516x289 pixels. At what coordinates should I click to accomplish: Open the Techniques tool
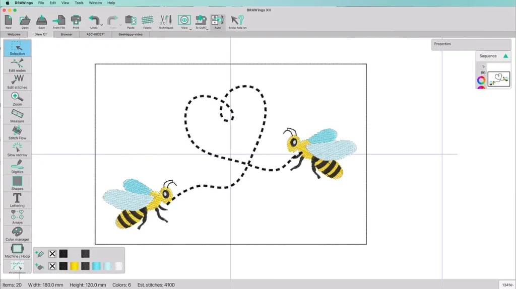coord(166,22)
